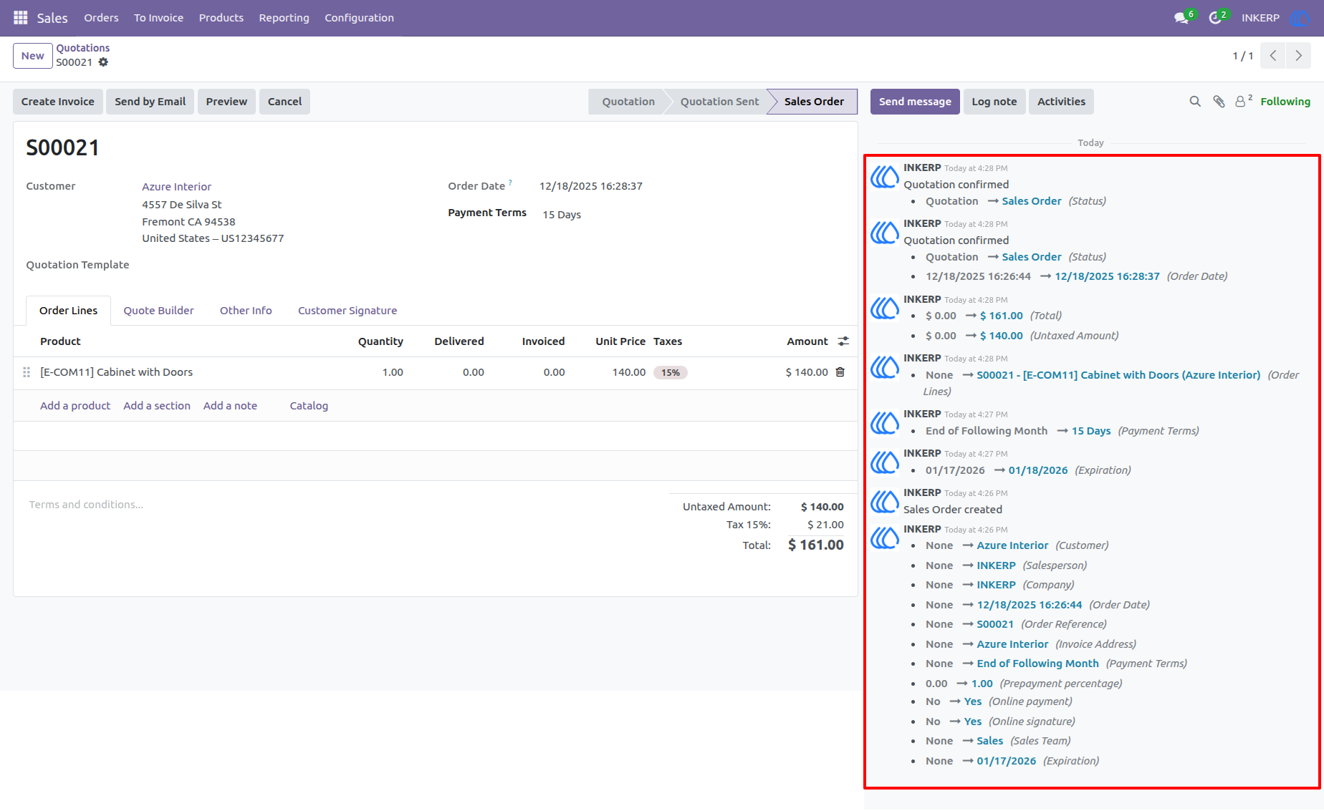Attach files using the paperclip icon
The height and width of the screenshot is (811, 1324).
(1219, 102)
